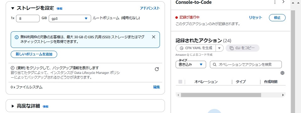
Task: Click the info icon in free tier notice
Action: (x=17, y=37)
